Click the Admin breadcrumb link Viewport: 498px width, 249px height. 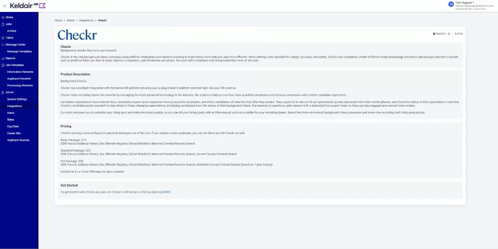point(71,20)
